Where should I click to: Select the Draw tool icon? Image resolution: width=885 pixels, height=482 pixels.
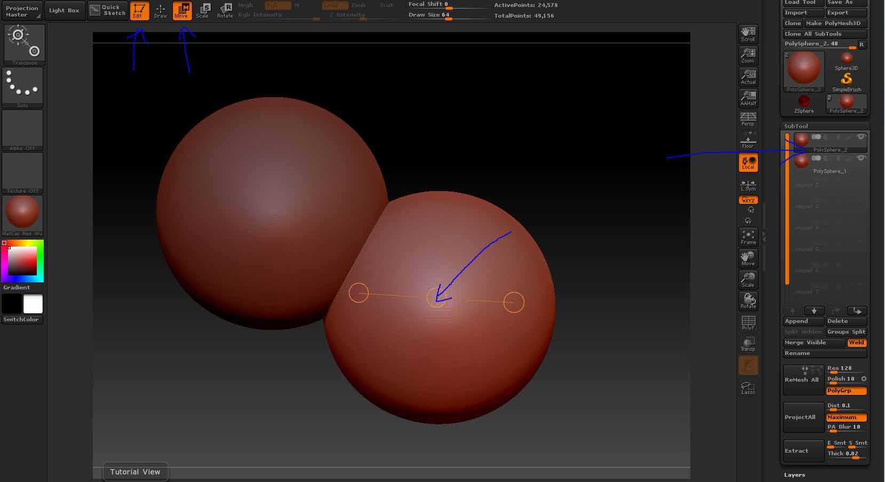tap(160, 11)
